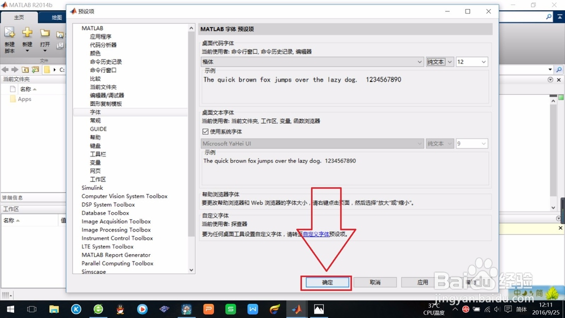This screenshot has height=318, width=565.
Task: Click the 确定 button
Action: [x=327, y=282]
